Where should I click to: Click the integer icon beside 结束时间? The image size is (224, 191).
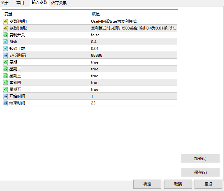(6, 103)
